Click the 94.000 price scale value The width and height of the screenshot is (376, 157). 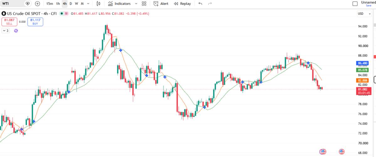tap(363, 26)
